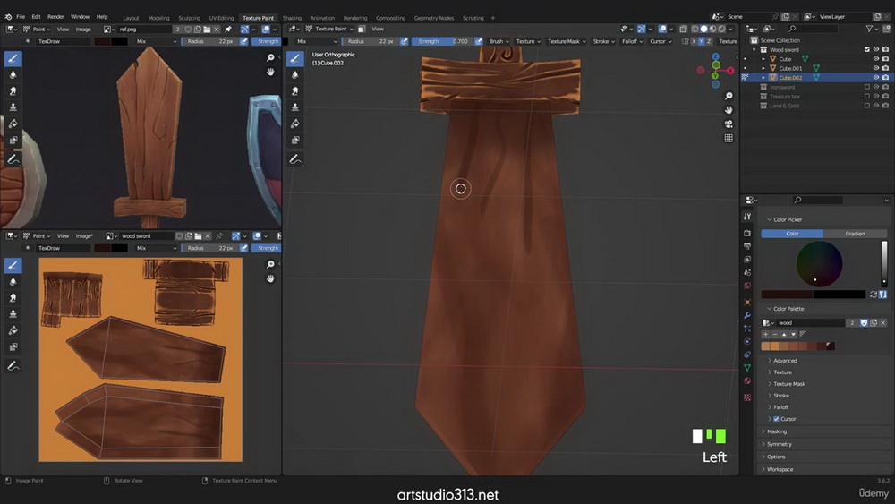This screenshot has height=504, width=895.
Task: Enable the Iron sword collection checkbox
Action: [x=867, y=87]
